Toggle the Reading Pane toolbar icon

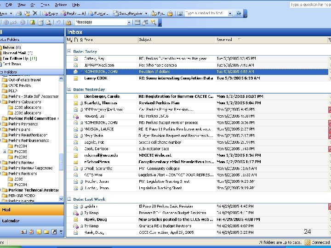coord(40,23)
